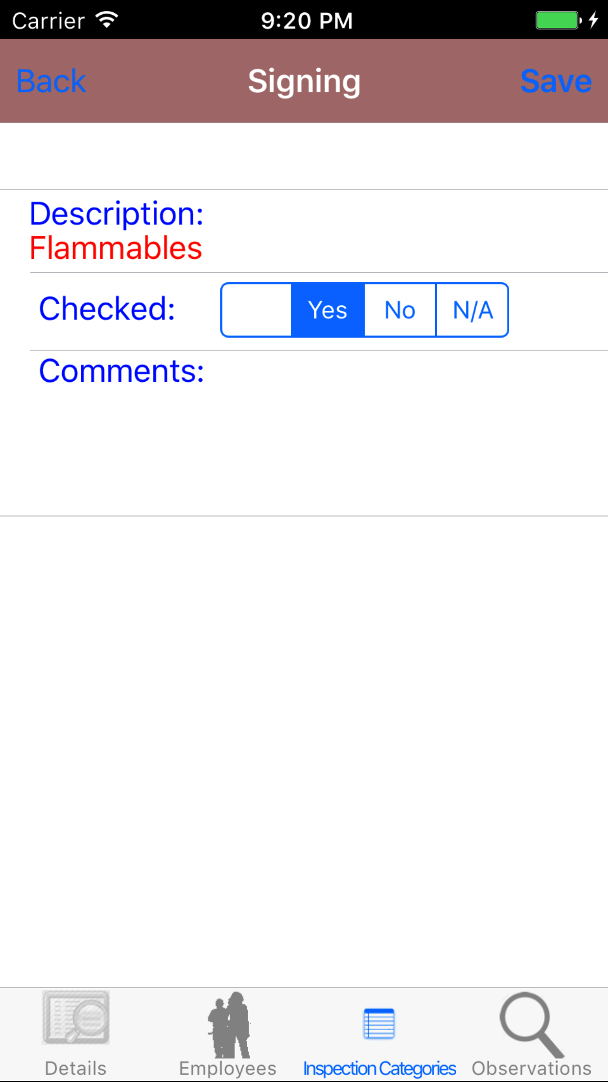Save the Signing inspection item
Image resolution: width=608 pixels, height=1082 pixels.
coord(556,81)
